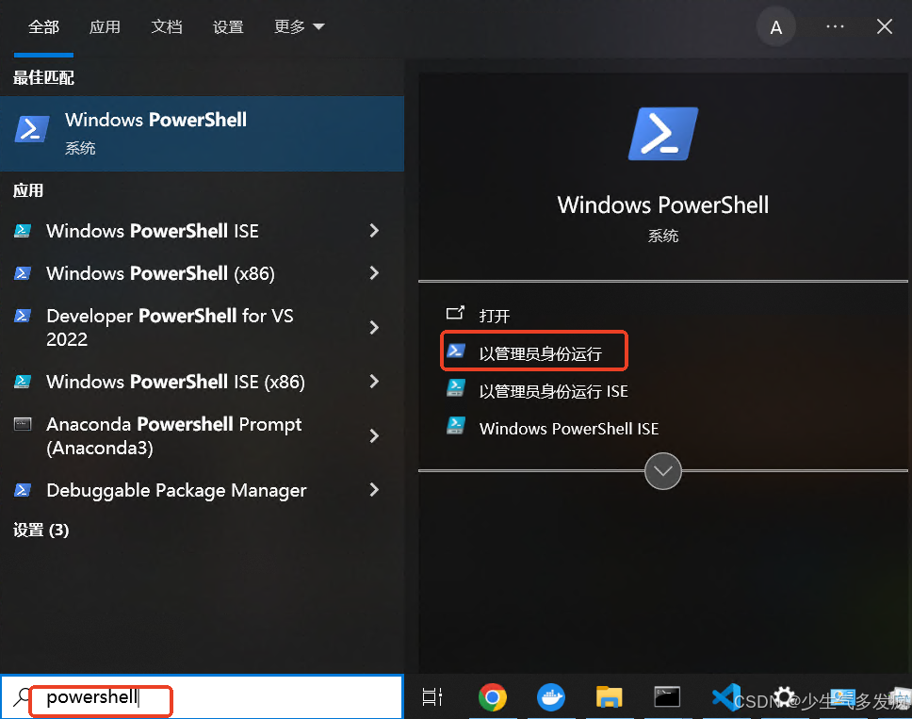Select the 全部 tab
Viewport: 912px width, 719px height.
pyautogui.click(x=43, y=26)
